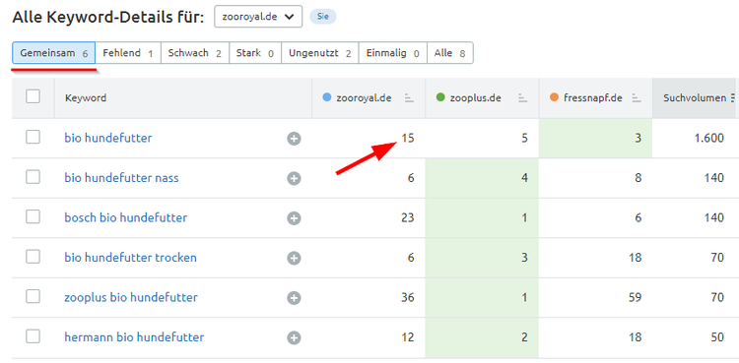The height and width of the screenshot is (363, 739).
Task: Switch to the Schwach tab
Action: pyautogui.click(x=195, y=53)
